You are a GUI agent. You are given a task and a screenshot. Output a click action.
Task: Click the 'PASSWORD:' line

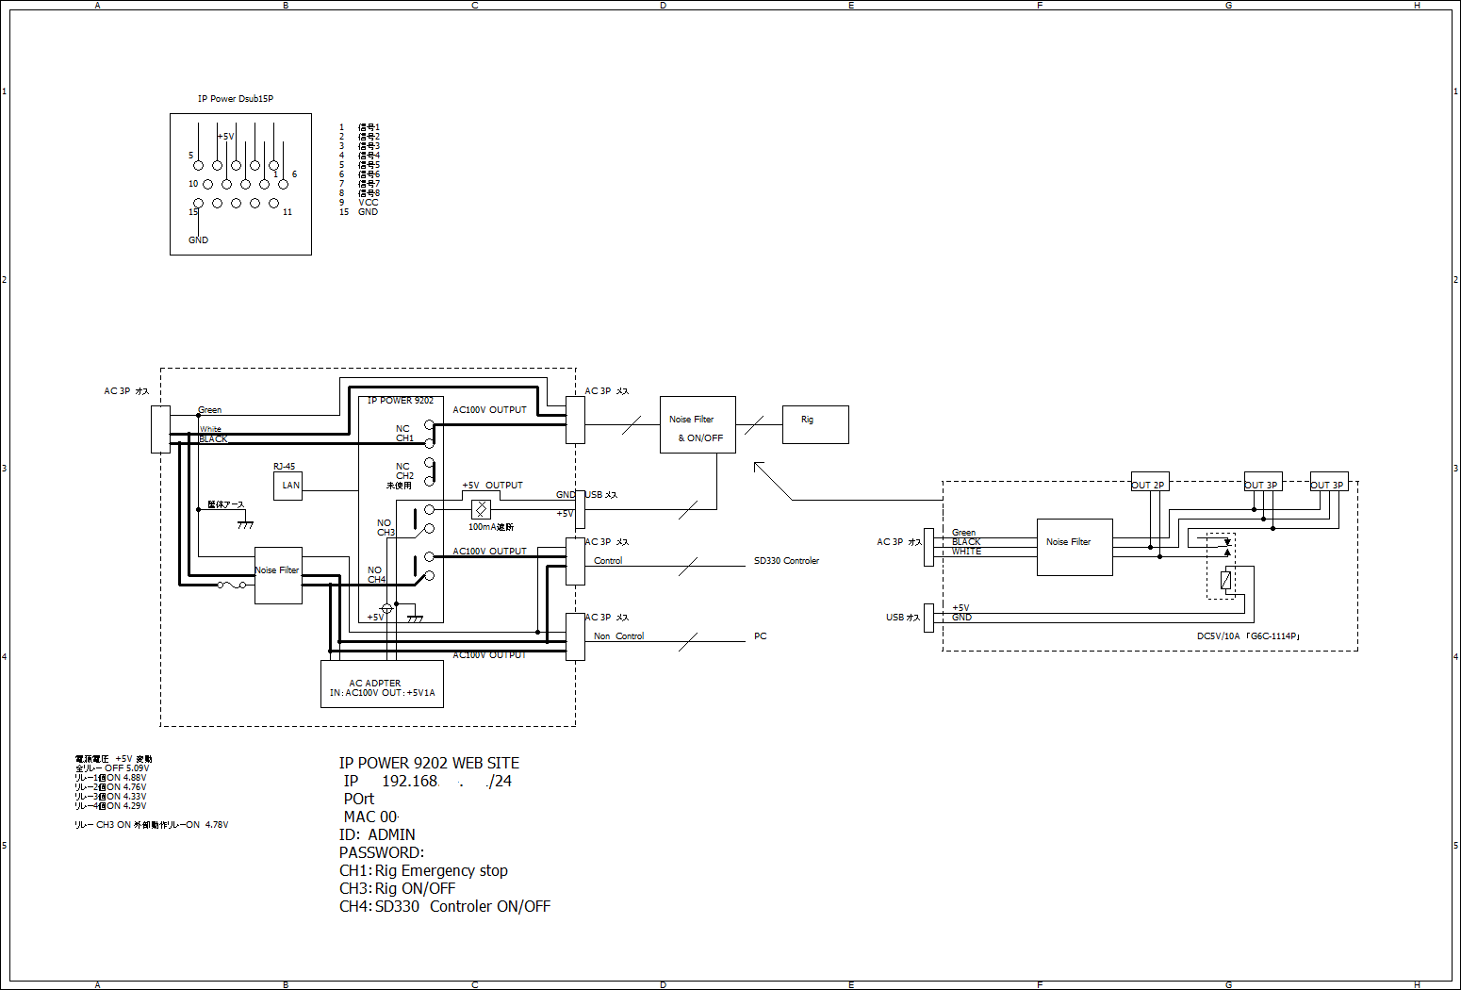coord(382,852)
